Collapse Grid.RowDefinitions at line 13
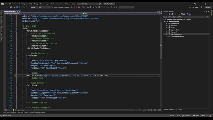Screen dimensions: 213x120 coord(16,31)
